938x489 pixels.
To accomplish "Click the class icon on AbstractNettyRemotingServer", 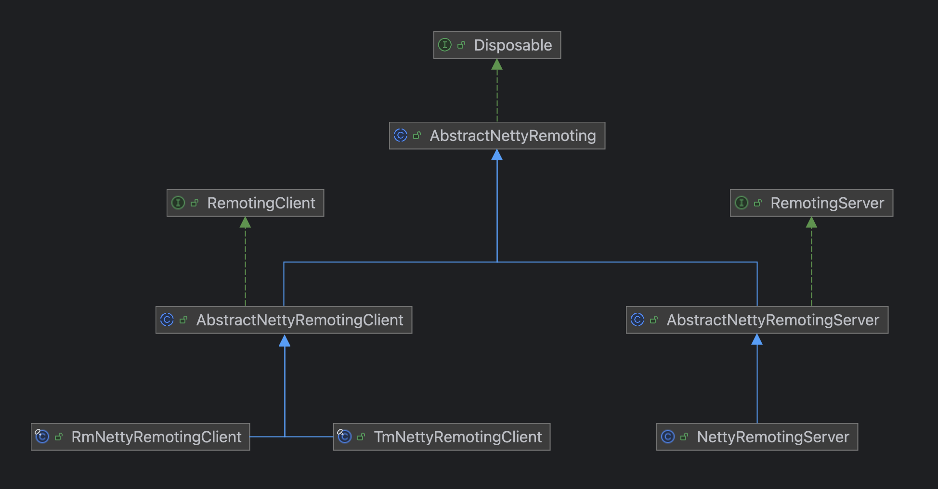I will 638,320.
